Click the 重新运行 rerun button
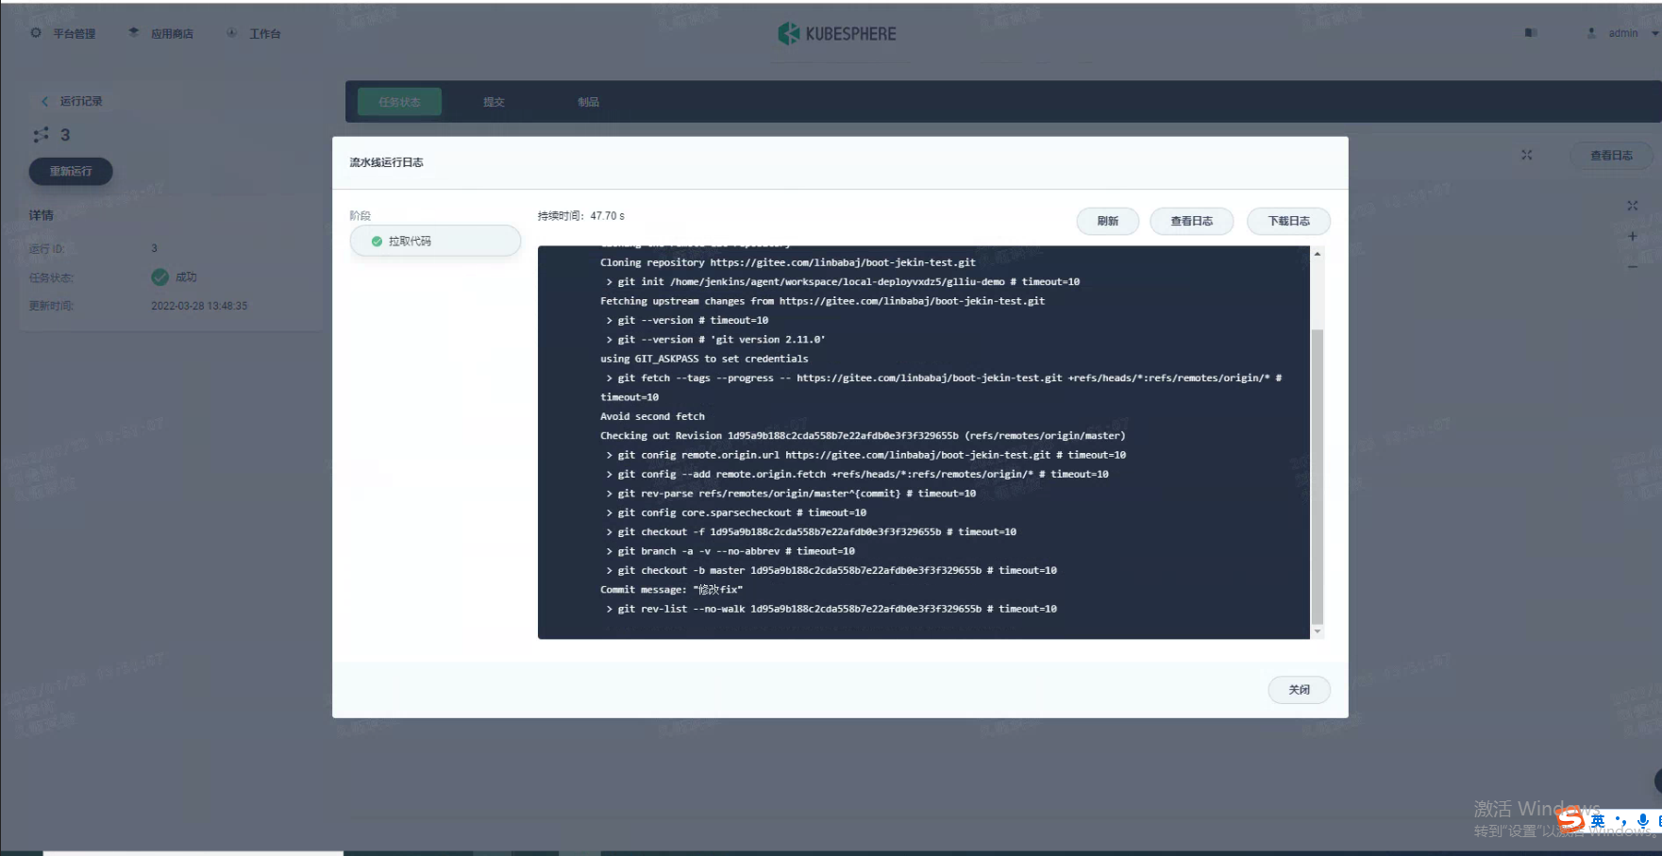Image resolution: width=1662 pixels, height=856 pixels. (70, 171)
